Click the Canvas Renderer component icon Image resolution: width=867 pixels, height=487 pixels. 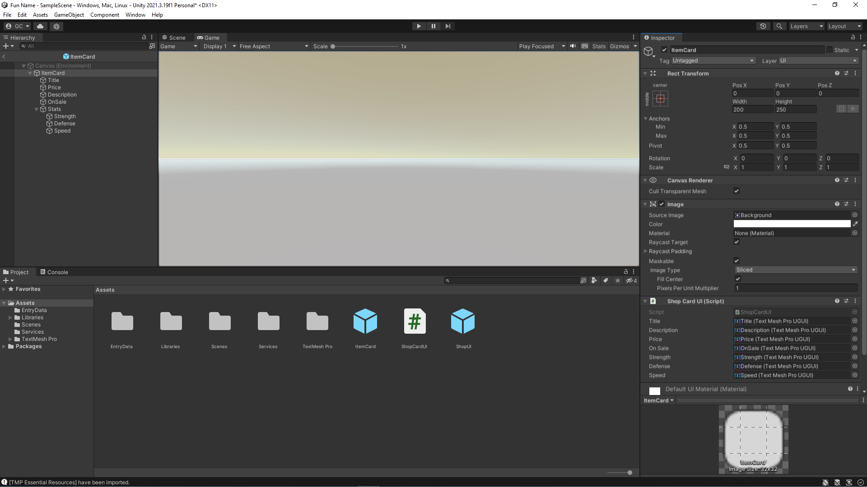(x=653, y=180)
